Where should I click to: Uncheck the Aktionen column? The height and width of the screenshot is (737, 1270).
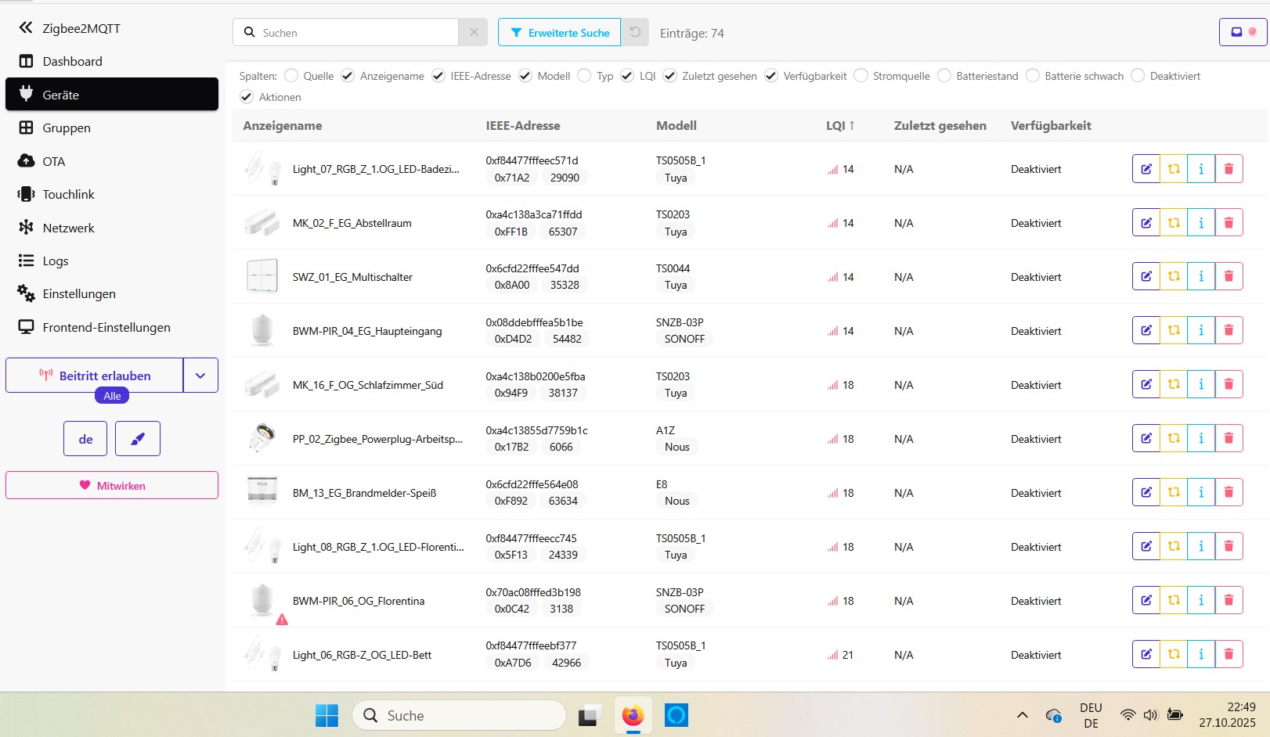coord(247,97)
